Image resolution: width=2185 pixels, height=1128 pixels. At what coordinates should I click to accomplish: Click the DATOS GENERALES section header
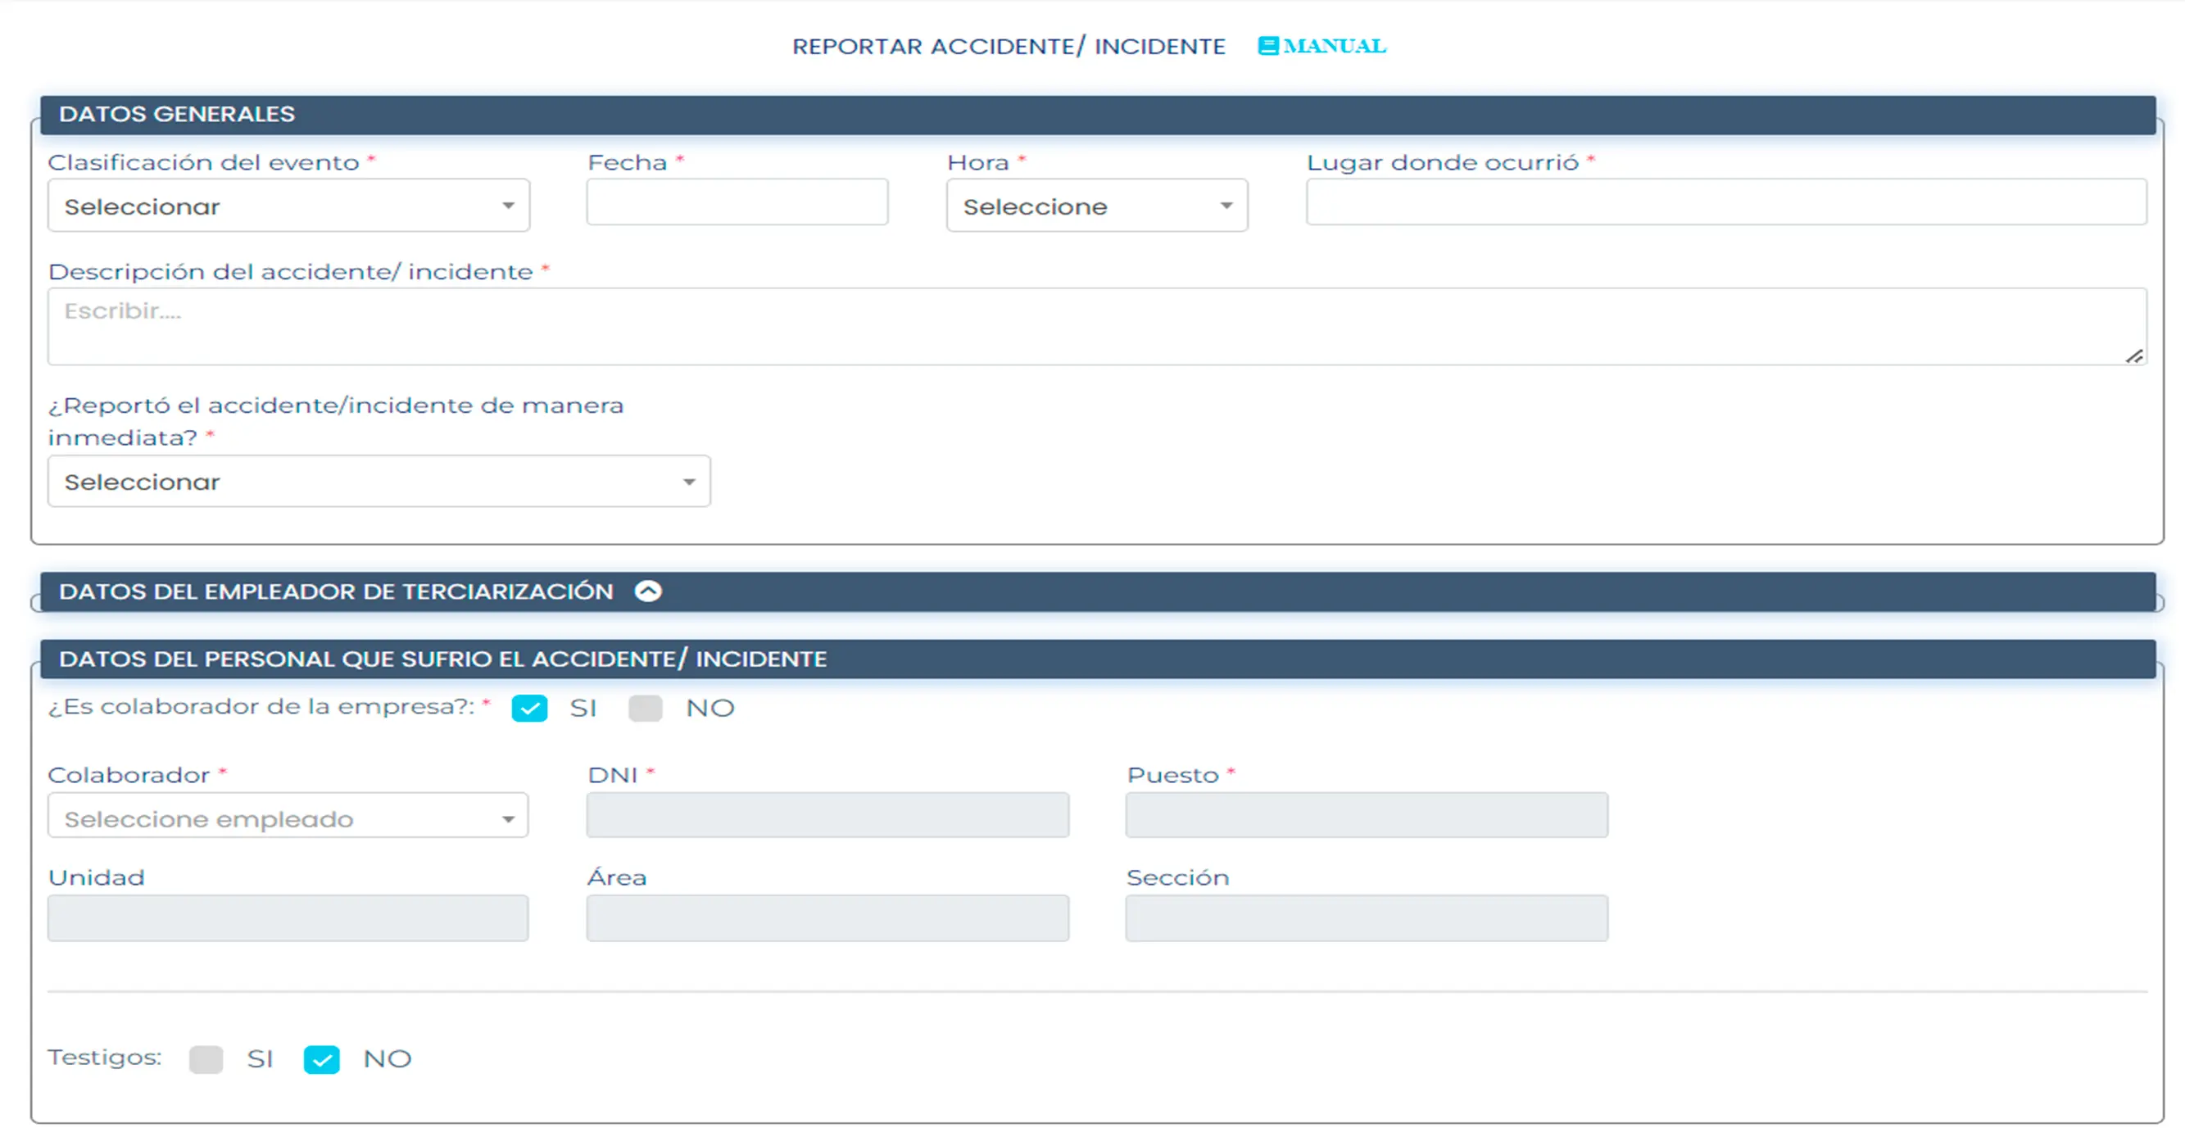coord(1099,115)
